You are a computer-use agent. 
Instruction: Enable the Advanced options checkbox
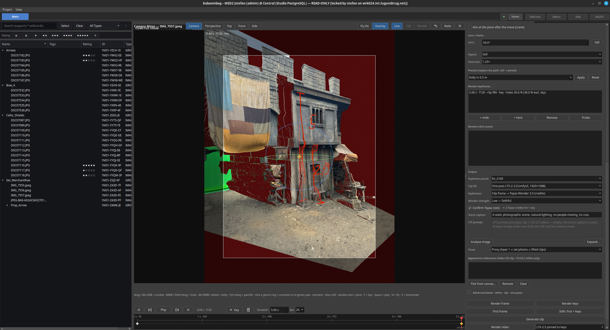469,293
